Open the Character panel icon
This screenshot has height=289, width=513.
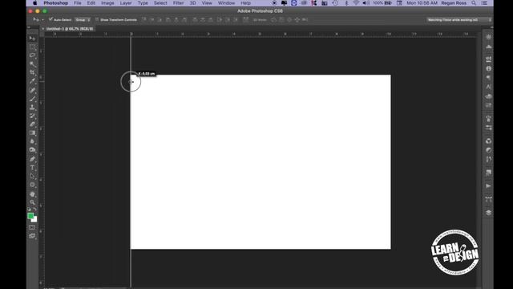click(488, 87)
